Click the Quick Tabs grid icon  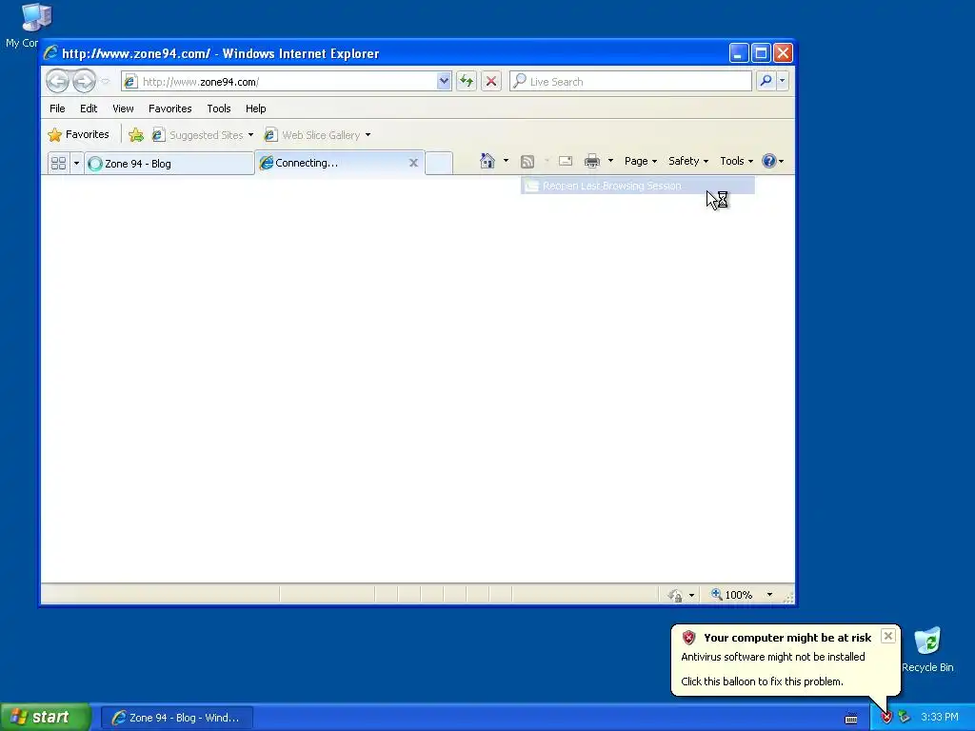pyautogui.click(x=58, y=163)
